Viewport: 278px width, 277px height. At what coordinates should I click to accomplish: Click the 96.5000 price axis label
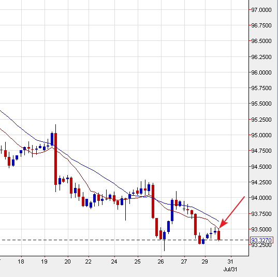click(261, 41)
